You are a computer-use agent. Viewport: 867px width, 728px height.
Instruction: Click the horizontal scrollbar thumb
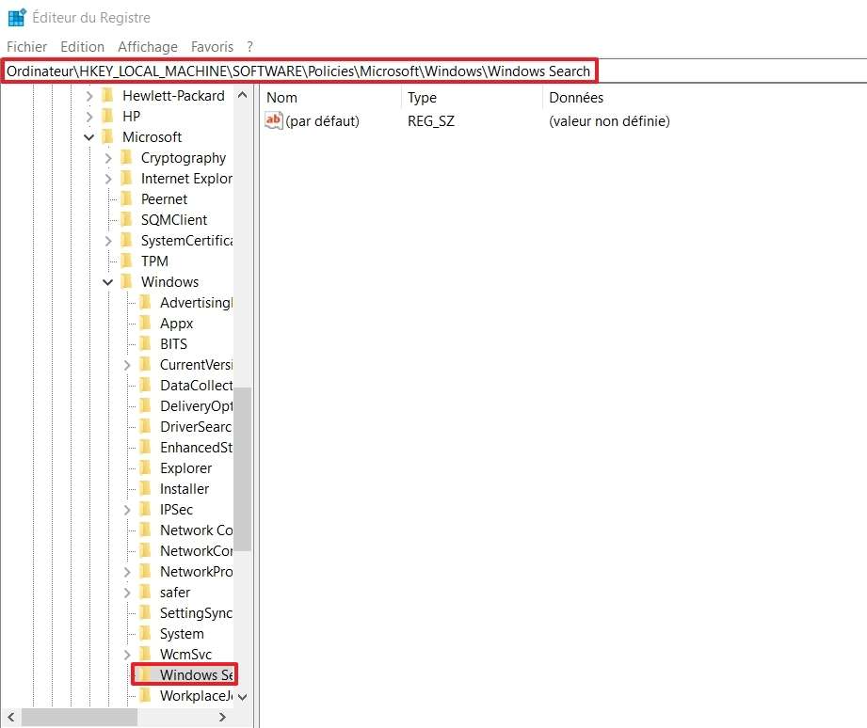point(79,717)
